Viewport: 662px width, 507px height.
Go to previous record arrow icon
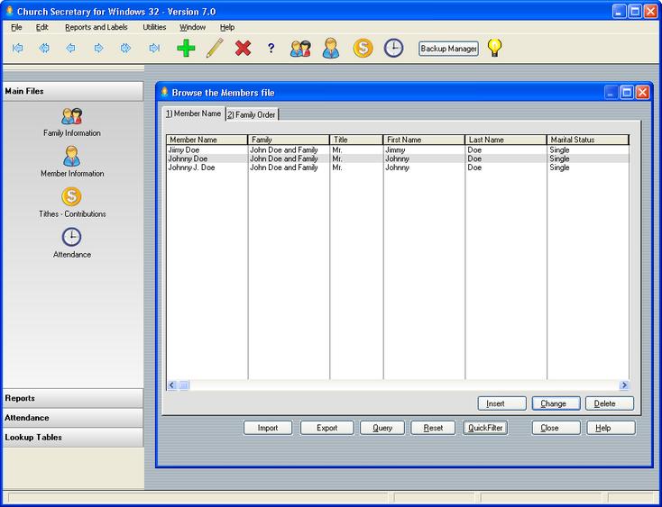pyautogui.click(x=71, y=48)
